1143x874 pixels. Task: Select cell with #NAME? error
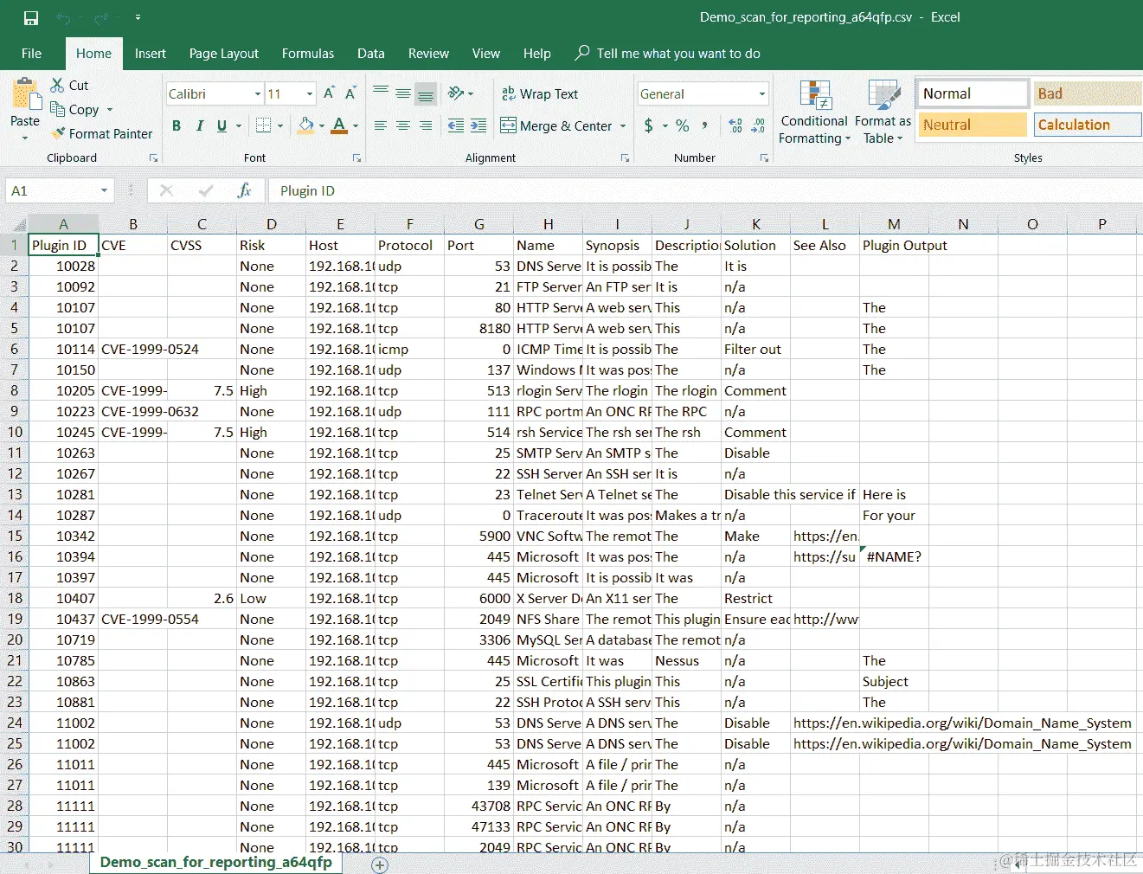click(x=894, y=556)
